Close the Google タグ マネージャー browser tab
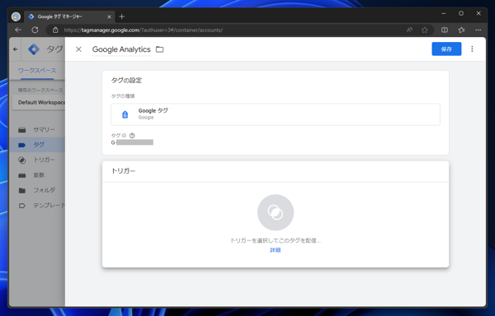Image resolution: width=495 pixels, height=316 pixels. (109, 16)
